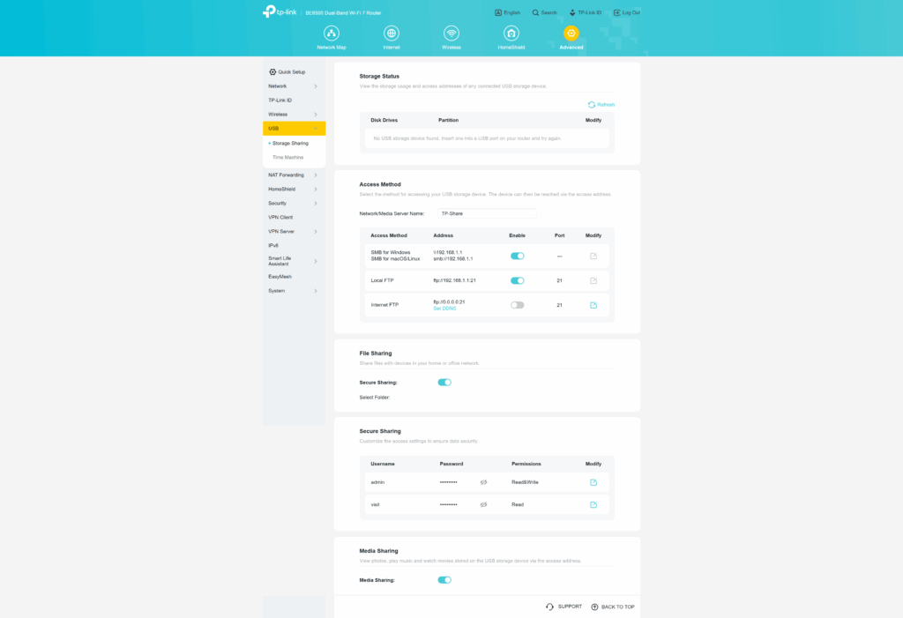Click the ftp://192.168.1.1:21 address
903x618 pixels.
coord(454,280)
